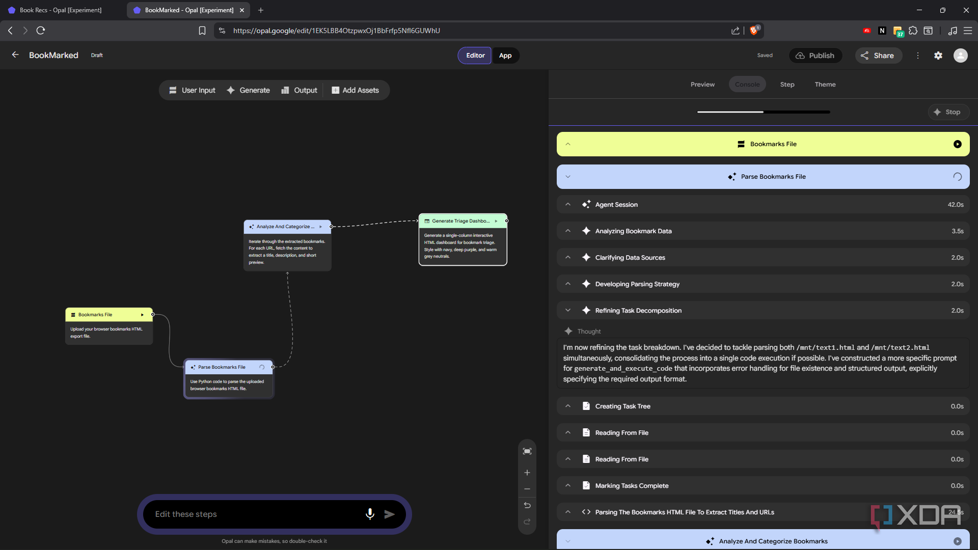The width and height of the screenshot is (978, 550).
Task: Run the Bookmarks File step play icon
Action: pyautogui.click(x=958, y=144)
